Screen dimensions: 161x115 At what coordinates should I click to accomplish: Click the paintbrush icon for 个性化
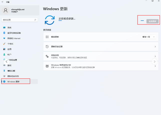point(4,44)
